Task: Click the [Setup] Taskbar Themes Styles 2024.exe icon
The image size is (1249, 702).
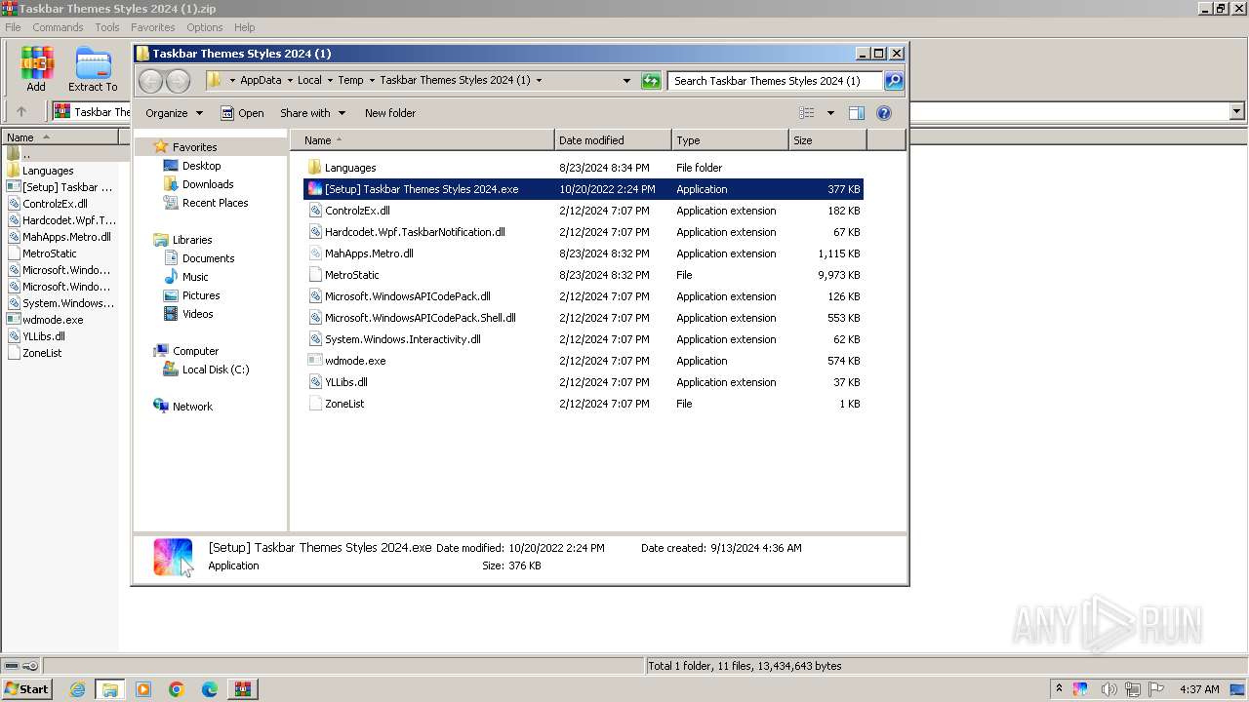Action: 314,188
